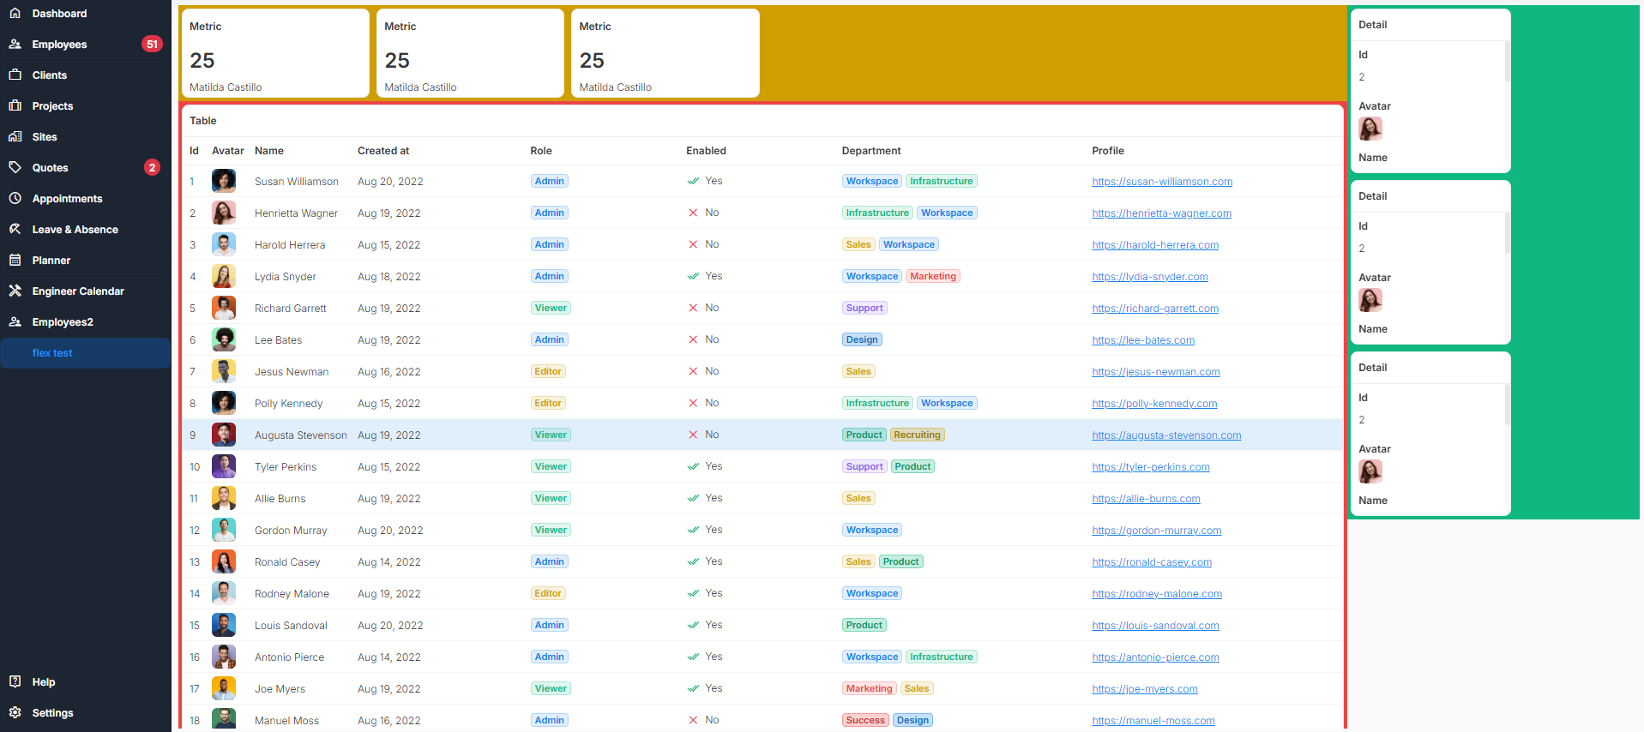Click the Department column header
Image resolution: width=1644 pixels, height=732 pixels.
click(x=870, y=151)
